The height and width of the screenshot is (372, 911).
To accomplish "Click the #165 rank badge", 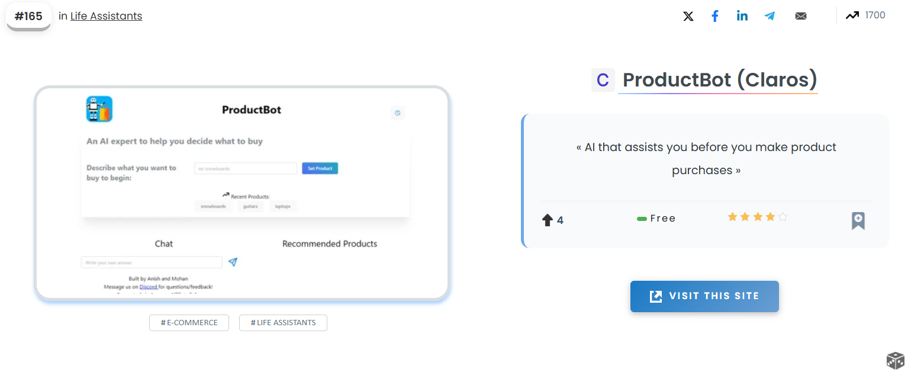I will (x=28, y=16).
